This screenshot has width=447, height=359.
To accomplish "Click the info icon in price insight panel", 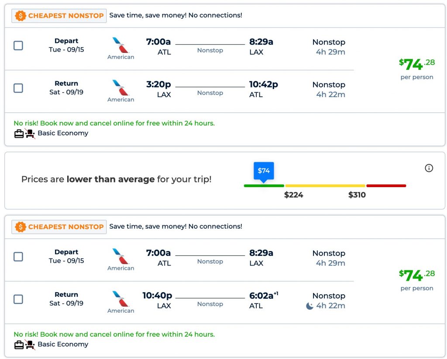I will point(429,168).
